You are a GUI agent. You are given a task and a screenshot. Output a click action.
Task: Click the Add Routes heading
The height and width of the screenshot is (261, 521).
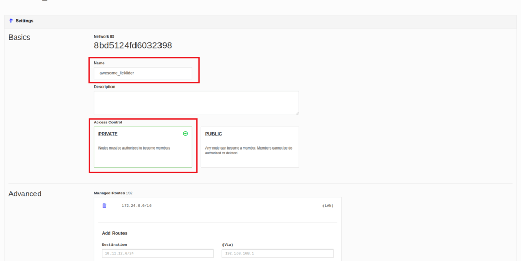115,233
